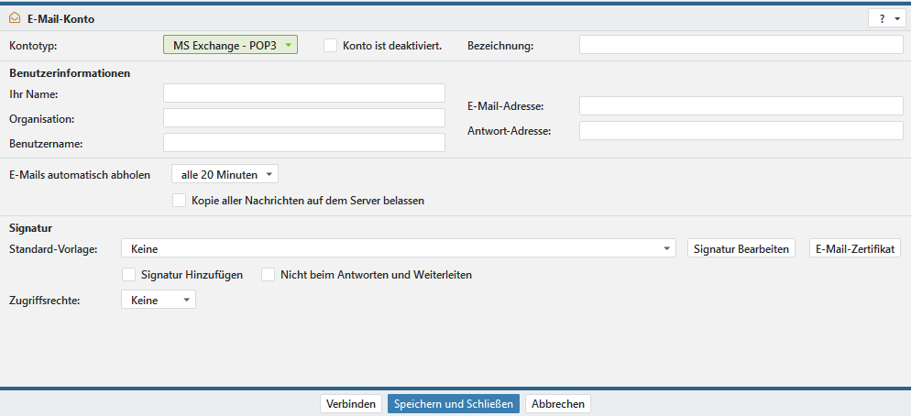Tick the Signatur Hinzufügen checkbox
This screenshot has height=416, width=911.
(x=129, y=274)
